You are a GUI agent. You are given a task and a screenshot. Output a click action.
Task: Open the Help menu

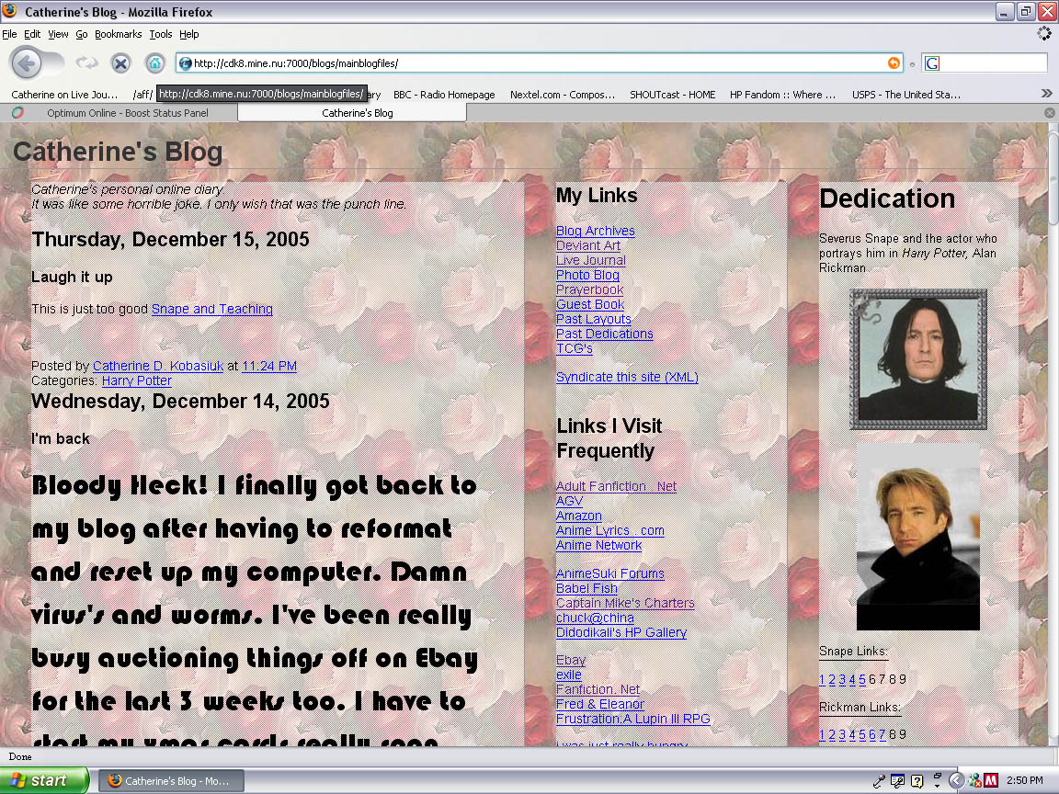pyautogui.click(x=188, y=34)
